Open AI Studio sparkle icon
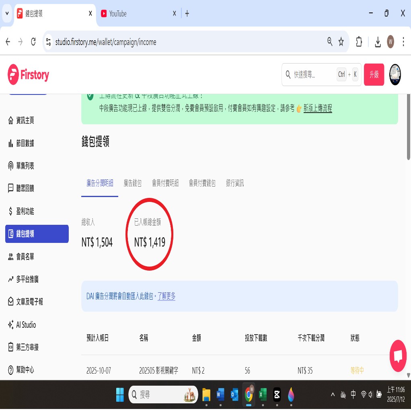Viewport: 411px width, 411px height. 10,325
